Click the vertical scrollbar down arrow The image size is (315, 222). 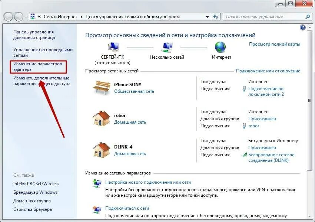point(309,216)
